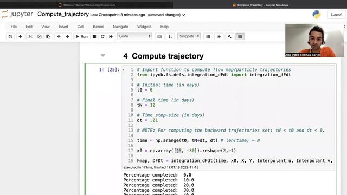The image size is (347, 195).
Task: Open the Insert menu
Action: pos(63,27)
